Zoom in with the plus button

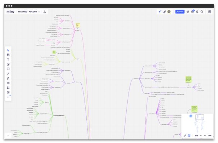(205, 135)
